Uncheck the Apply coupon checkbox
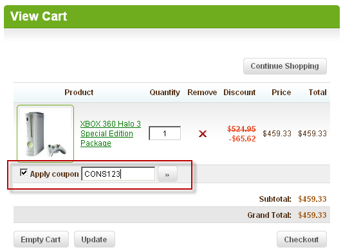The height and width of the screenshot is (252, 343). pos(24,172)
